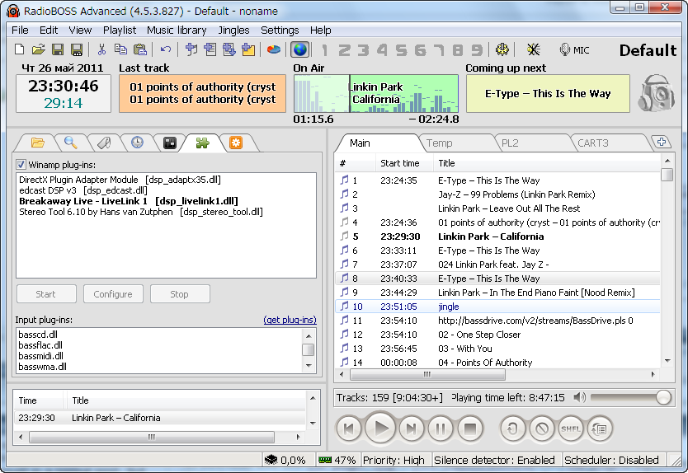Add a new playlist tab with plus icon
This screenshot has height=473, width=688.
pos(662,142)
